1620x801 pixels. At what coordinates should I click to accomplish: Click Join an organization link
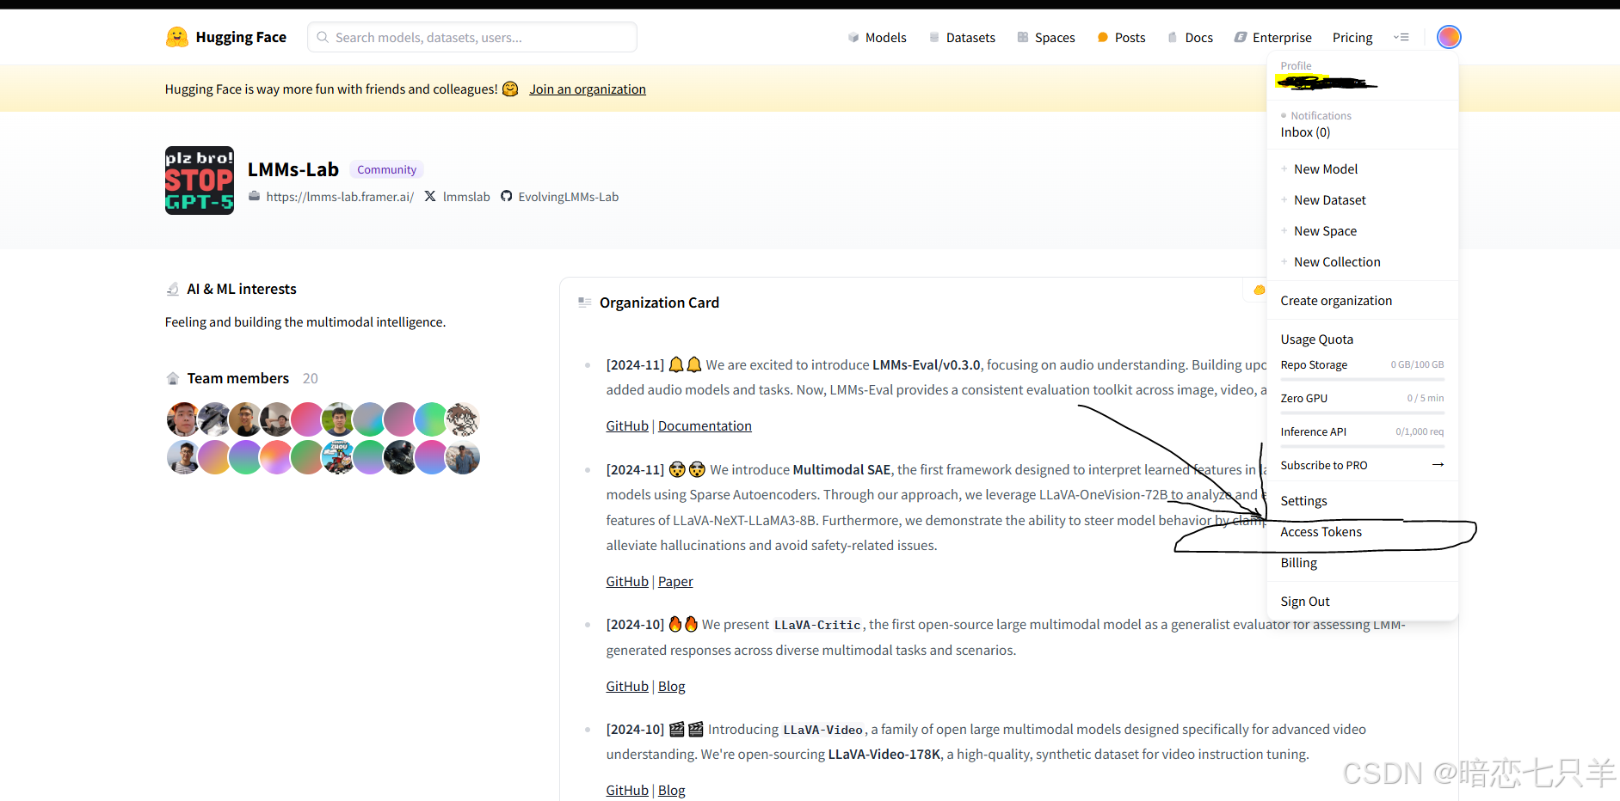(588, 89)
